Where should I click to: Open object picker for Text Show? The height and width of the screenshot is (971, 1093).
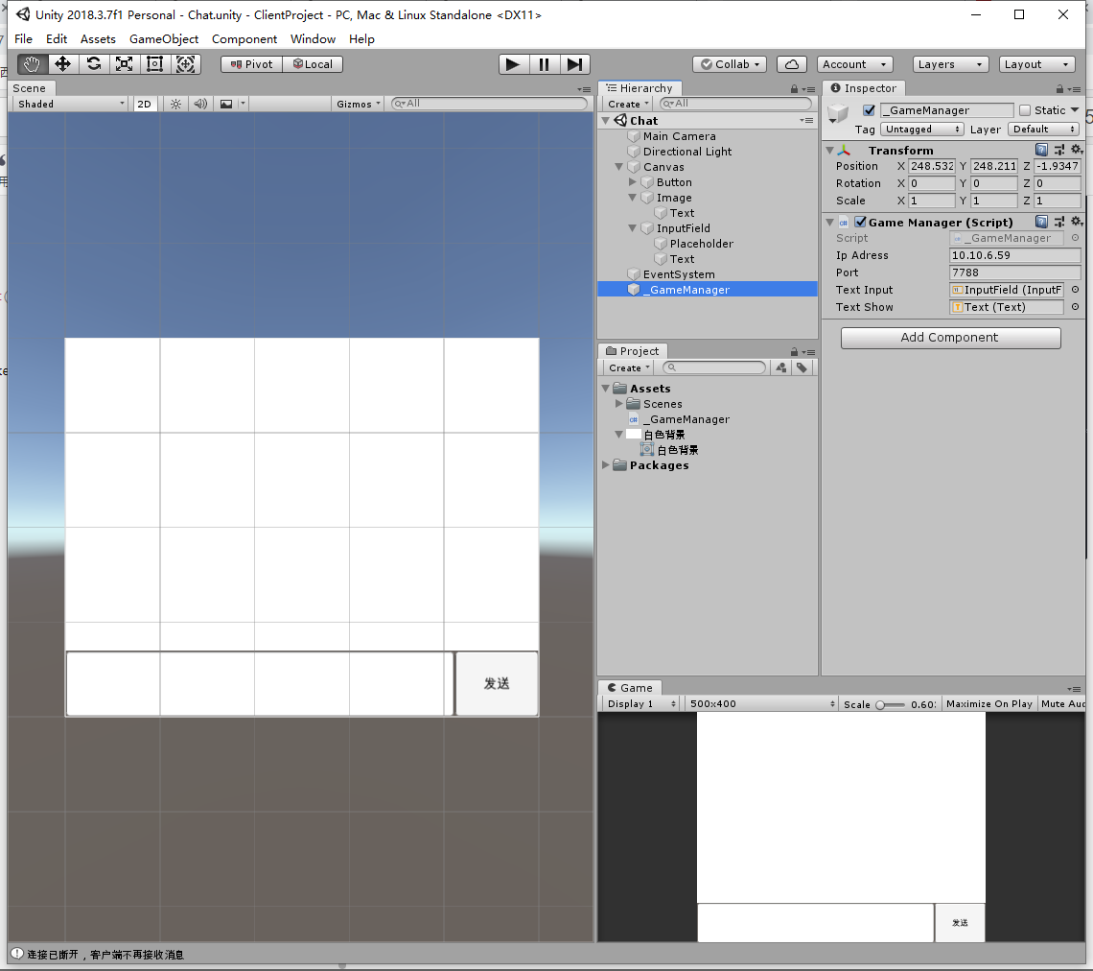pyautogui.click(x=1076, y=307)
